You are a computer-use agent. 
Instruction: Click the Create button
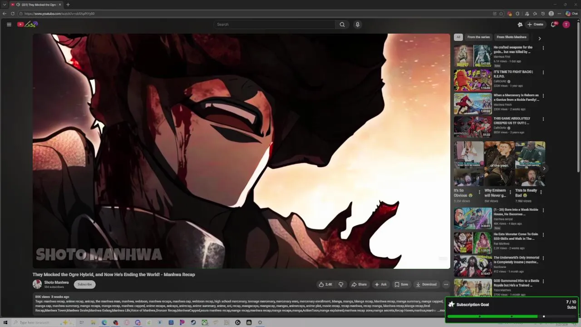pos(535,25)
